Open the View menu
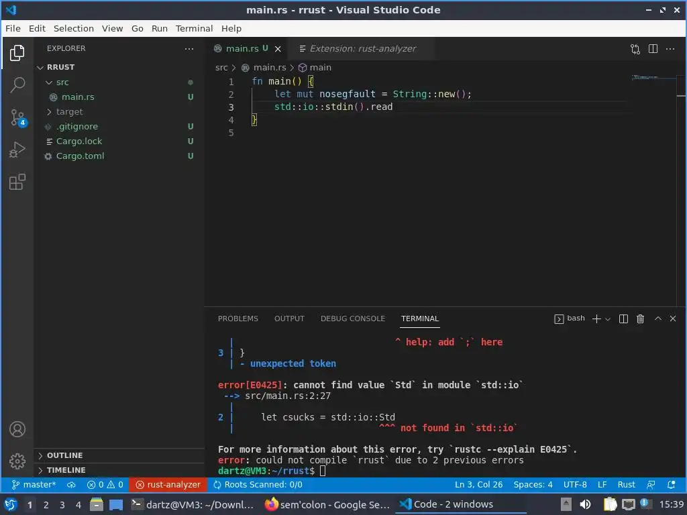 coord(112,28)
